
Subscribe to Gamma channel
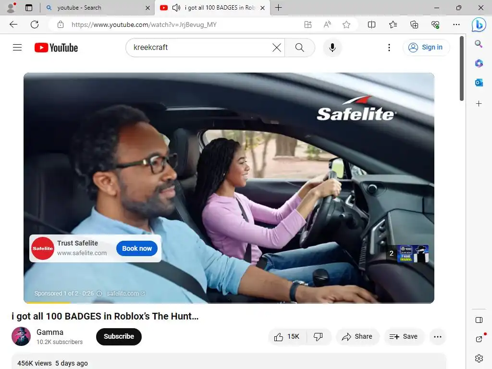(119, 337)
